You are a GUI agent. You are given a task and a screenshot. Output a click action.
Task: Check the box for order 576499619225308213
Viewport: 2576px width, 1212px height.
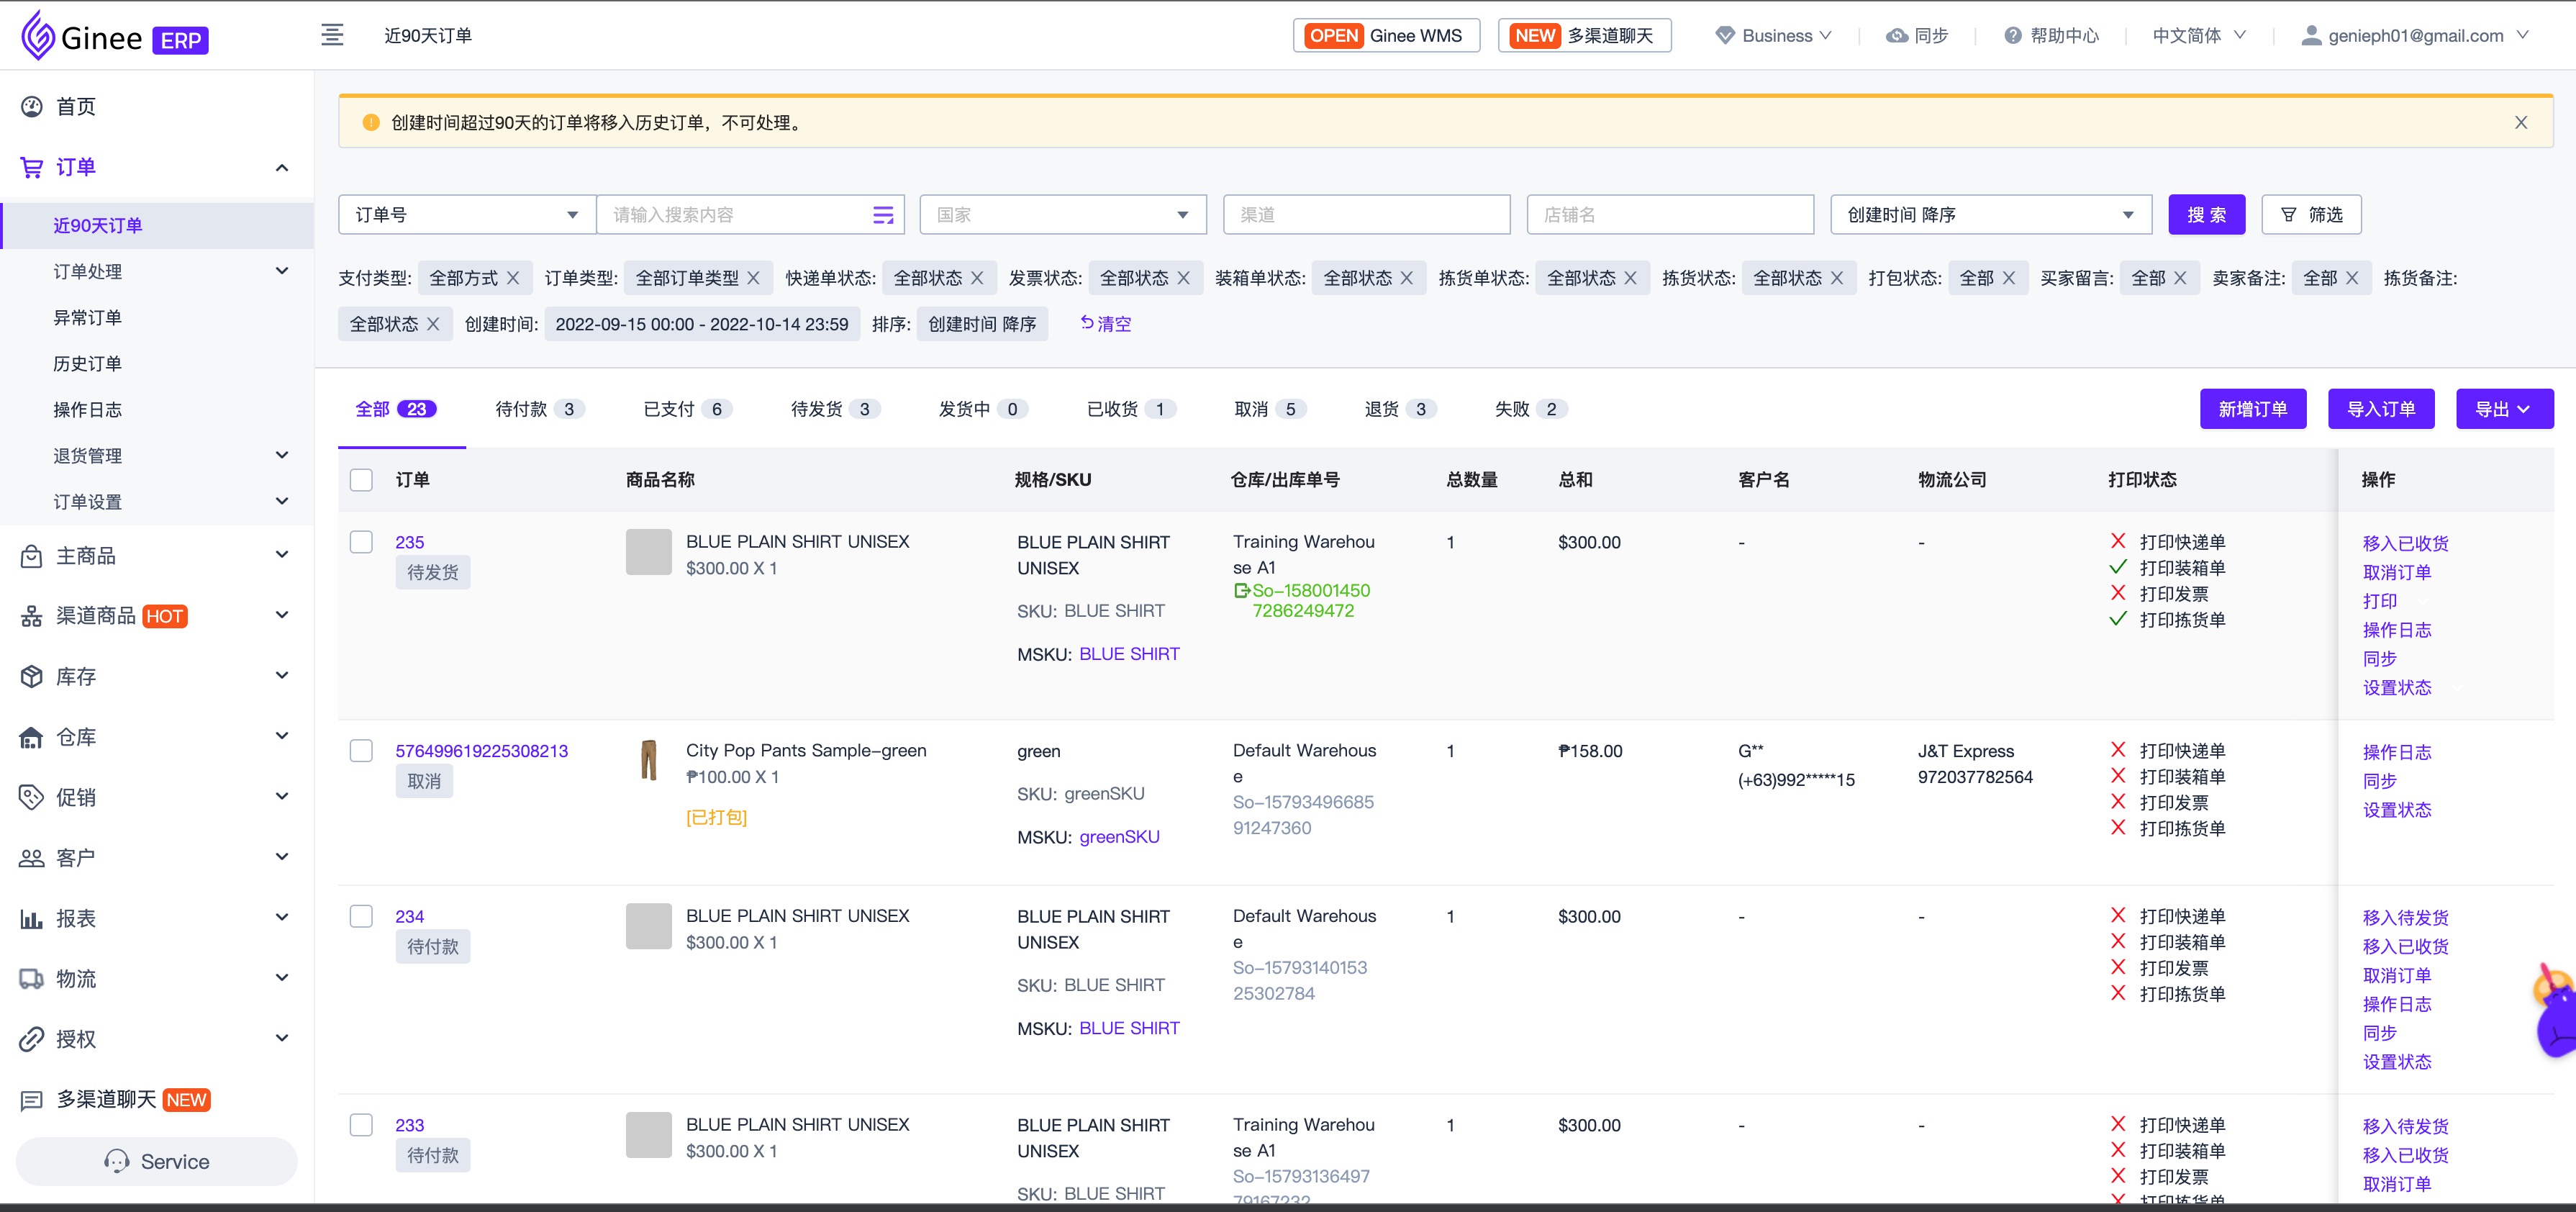(361, 751)
